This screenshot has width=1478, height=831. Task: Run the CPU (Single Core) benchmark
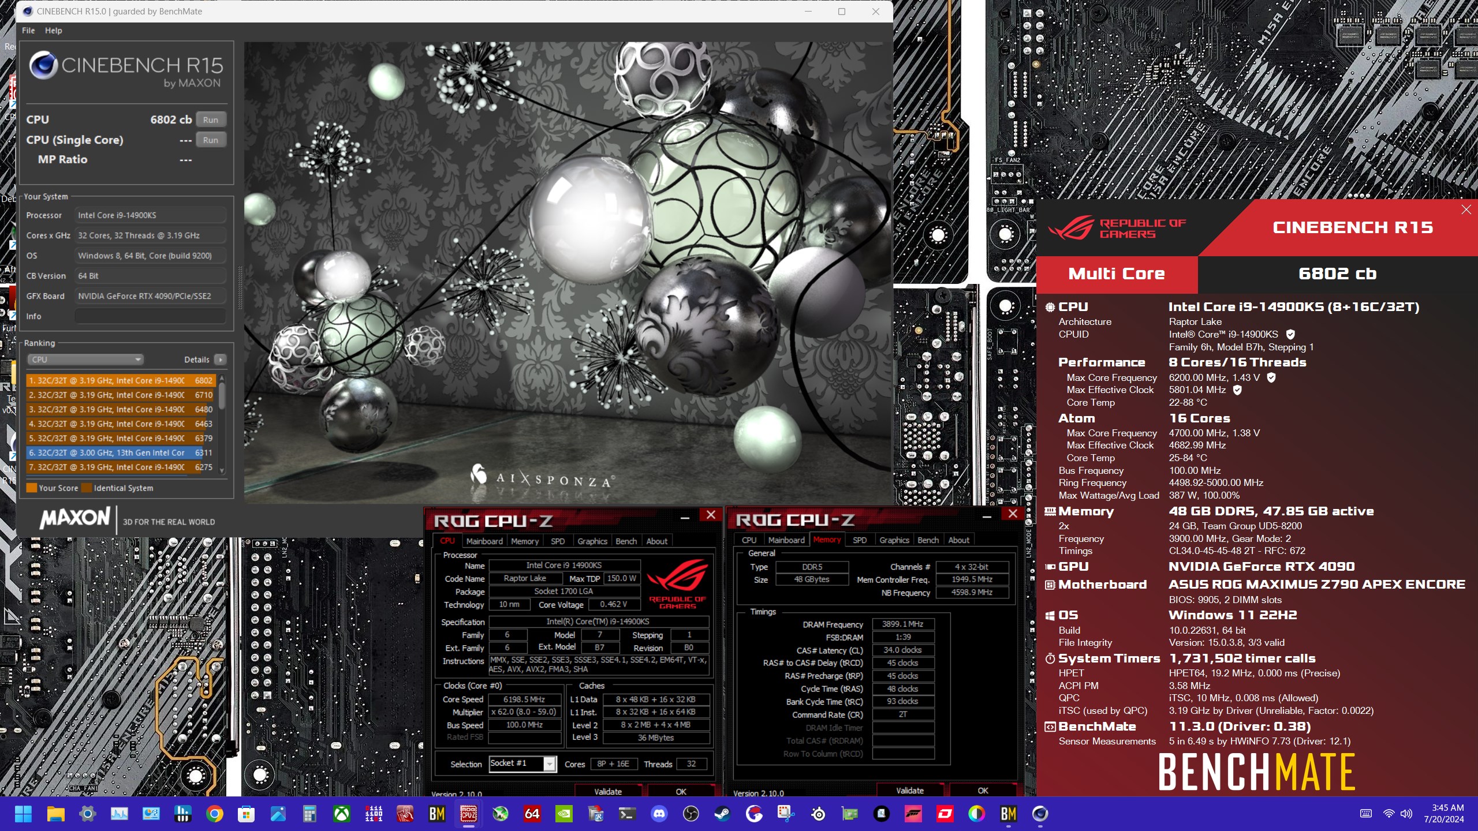(x=211, y=140)
